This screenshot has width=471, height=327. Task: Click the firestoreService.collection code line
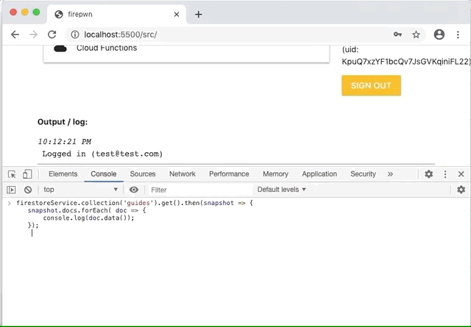(135, 203)
